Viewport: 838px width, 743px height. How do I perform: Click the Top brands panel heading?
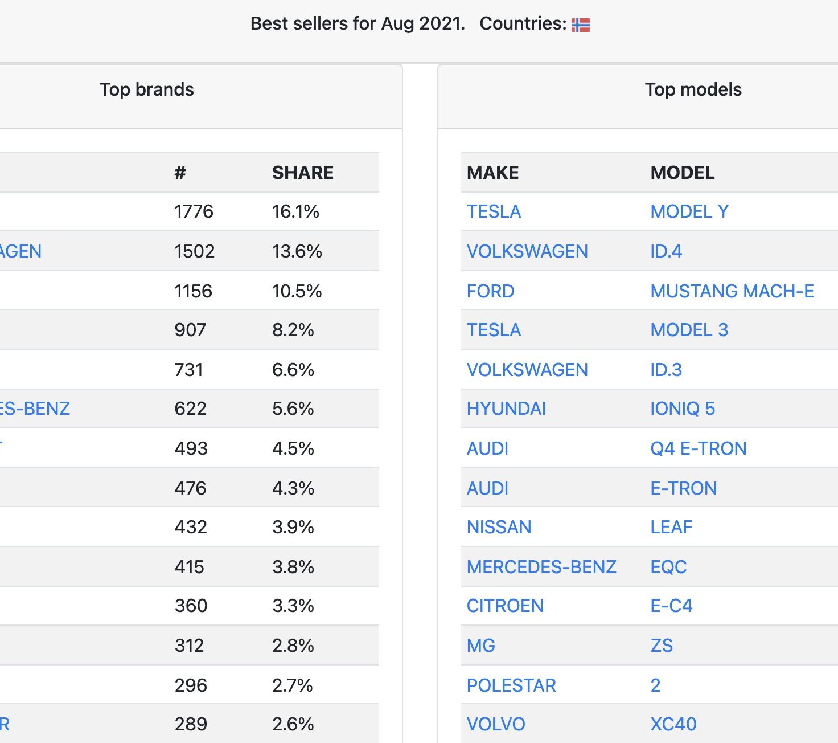click(x=147, y=89)
